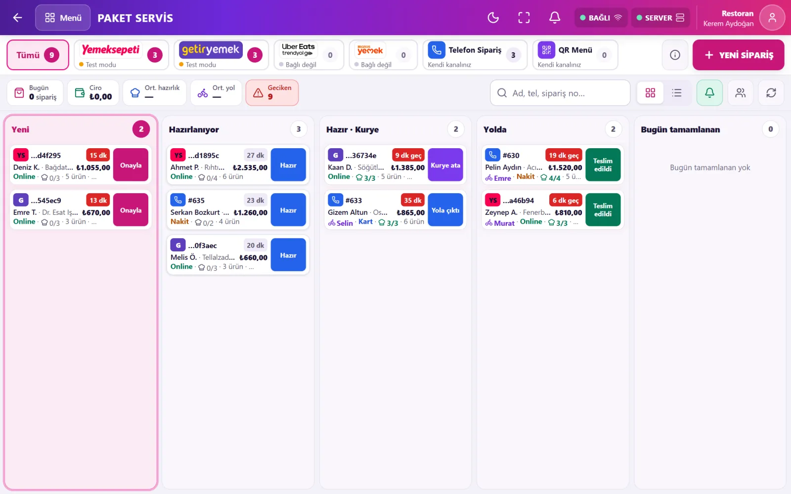Confirm order d4f295 with Onayla
Screen dimensions: 791x494
tap(131, 165)
